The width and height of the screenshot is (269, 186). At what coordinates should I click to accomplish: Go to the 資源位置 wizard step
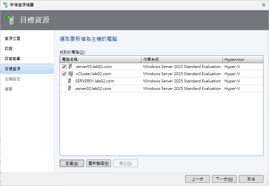click(12, 39)
